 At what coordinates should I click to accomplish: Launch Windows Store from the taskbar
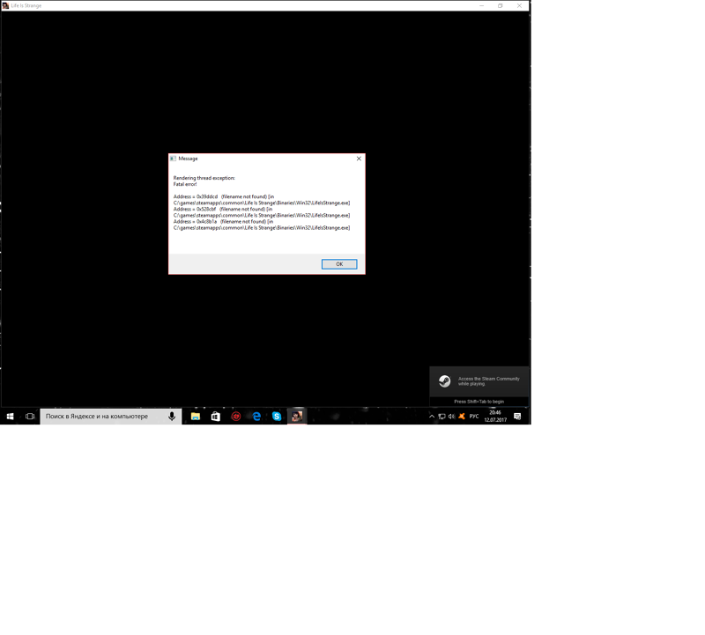(x=215, y=417)
